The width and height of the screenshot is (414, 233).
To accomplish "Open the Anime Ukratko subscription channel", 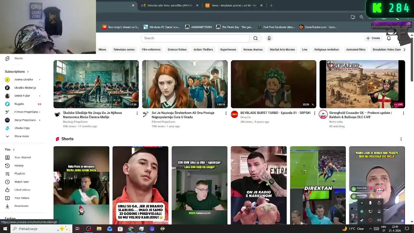I will point(24,80).
